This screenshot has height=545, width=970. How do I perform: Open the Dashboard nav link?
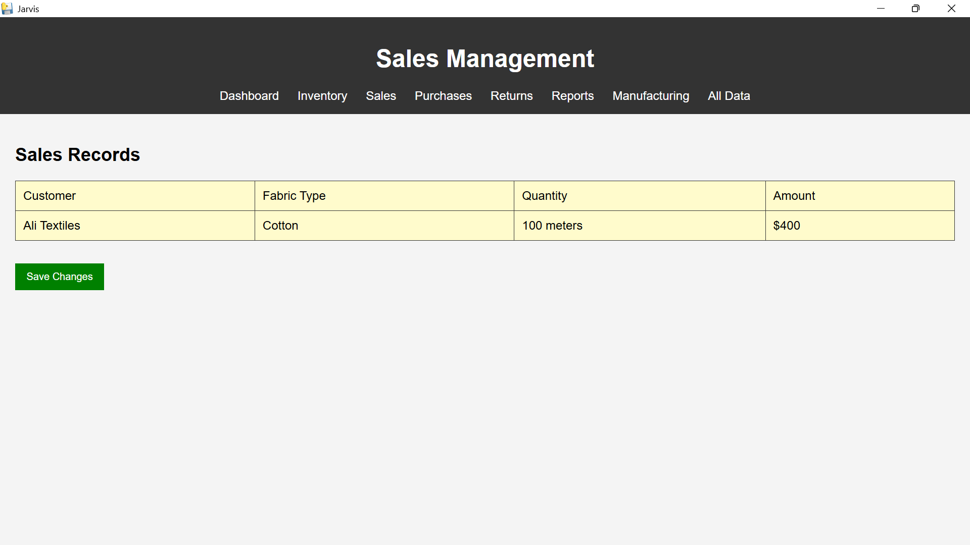(249, 96)
